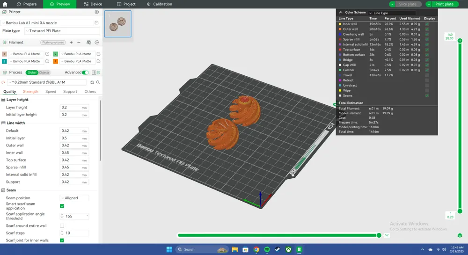Click the Slice plate button
The image size is (468, 255).
[x=408, y=4]
